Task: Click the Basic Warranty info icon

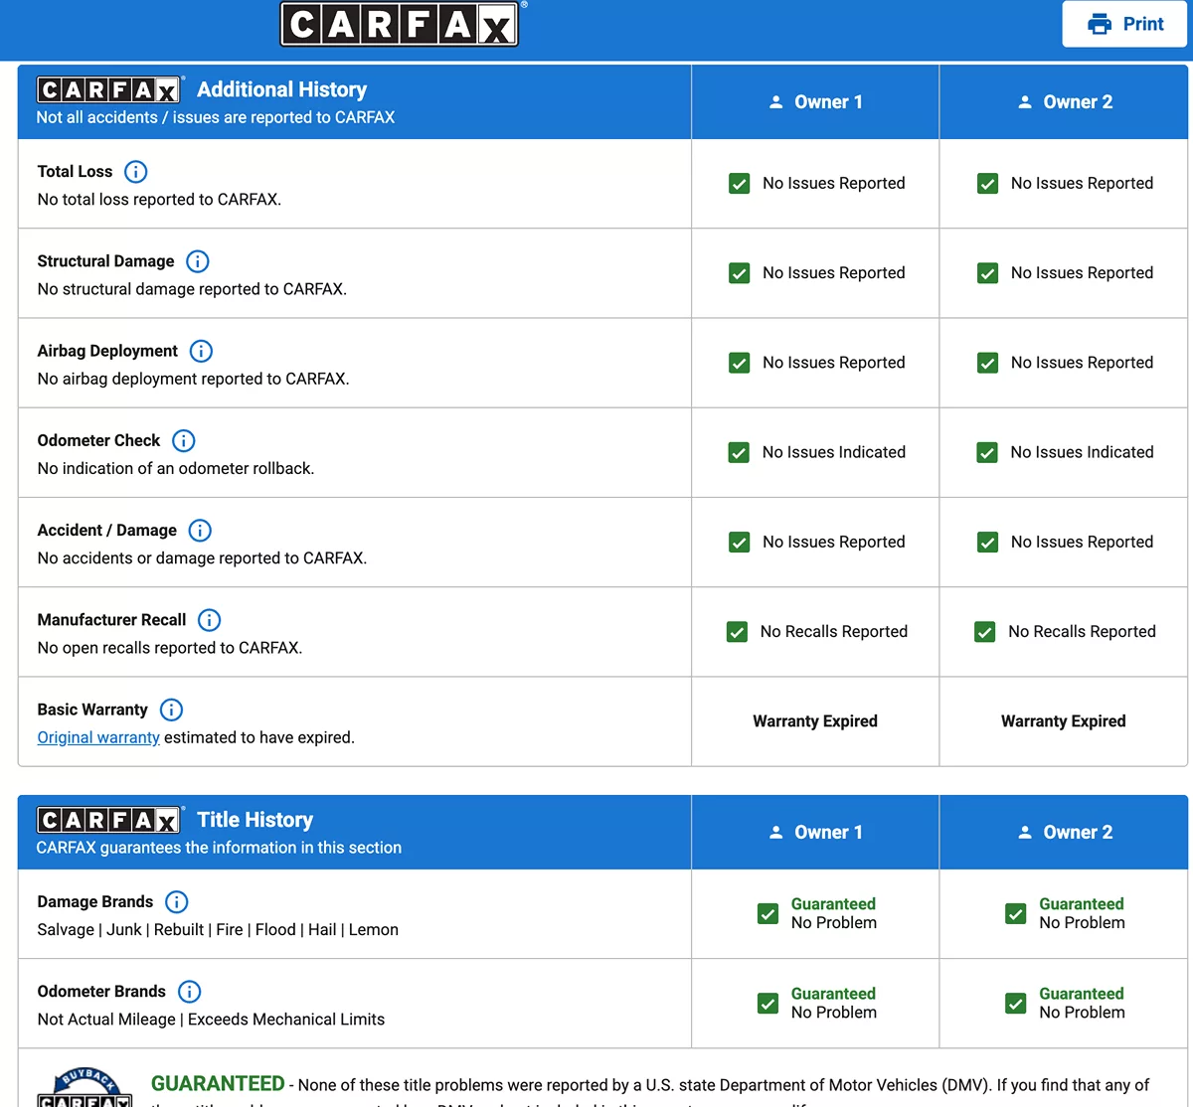Action: [x=171, y=710]
